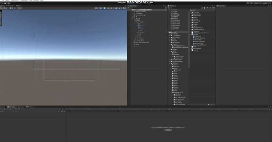This screenshot has width=272, height=142.
Task: Enable animation record mode button
Action: coord(5,109)
